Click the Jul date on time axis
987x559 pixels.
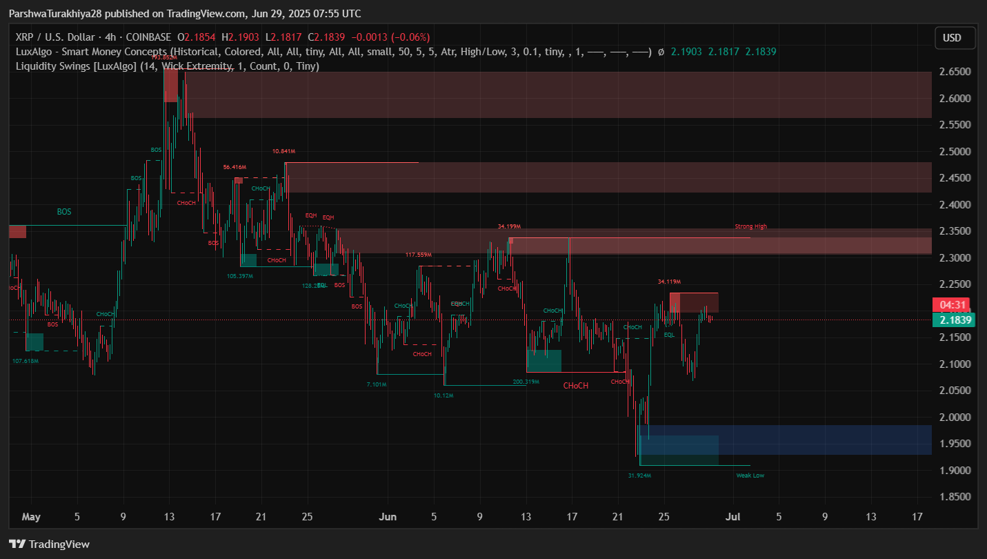(733, 516)
